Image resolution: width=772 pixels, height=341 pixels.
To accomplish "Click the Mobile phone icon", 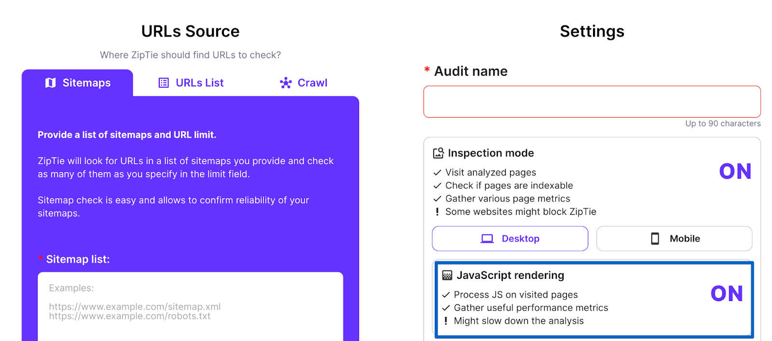I will coord(655,238).
